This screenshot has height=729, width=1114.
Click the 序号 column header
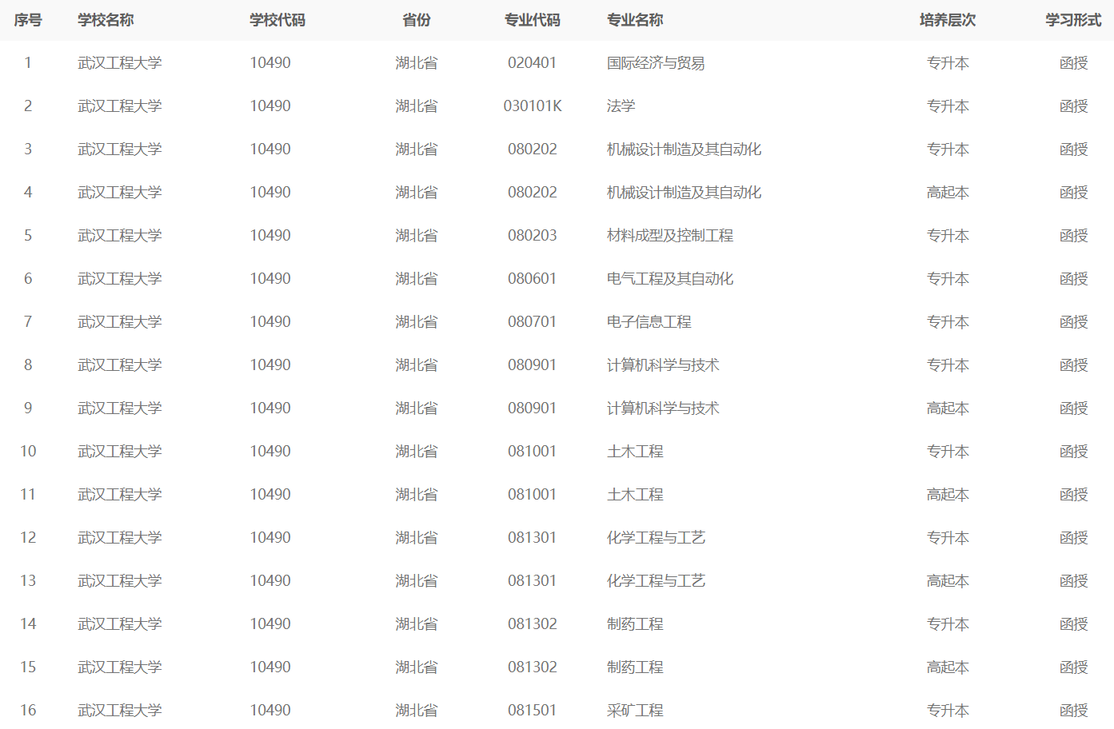tap(28, 20)
